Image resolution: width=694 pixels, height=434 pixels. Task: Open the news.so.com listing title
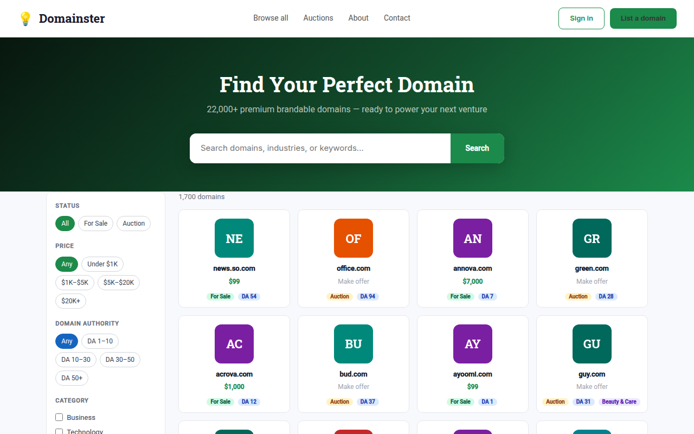point(234,269)
